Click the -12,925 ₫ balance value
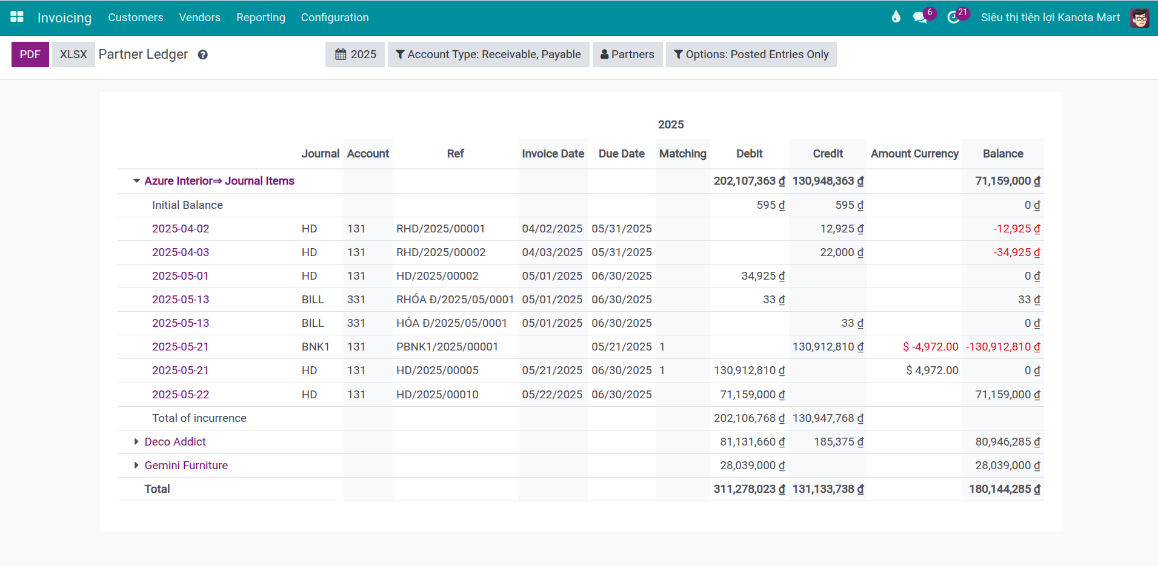The height and width of the screenshot is (566, 1158). click(1017, 229)
